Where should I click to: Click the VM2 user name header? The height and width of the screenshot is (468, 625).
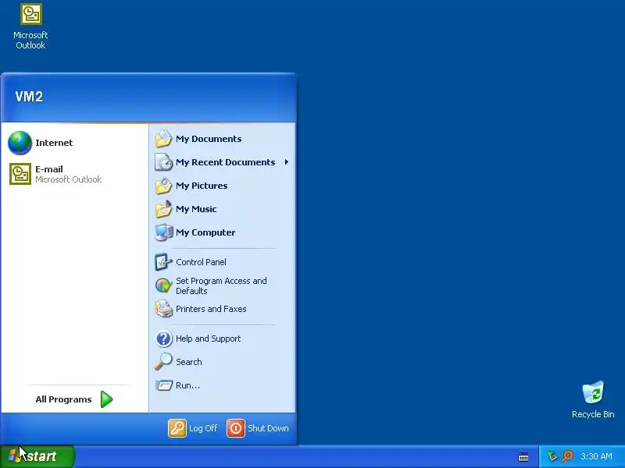point(29,97)
